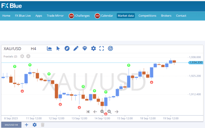Open the Competitions page
205x128 pixels.
coord(147,16)
